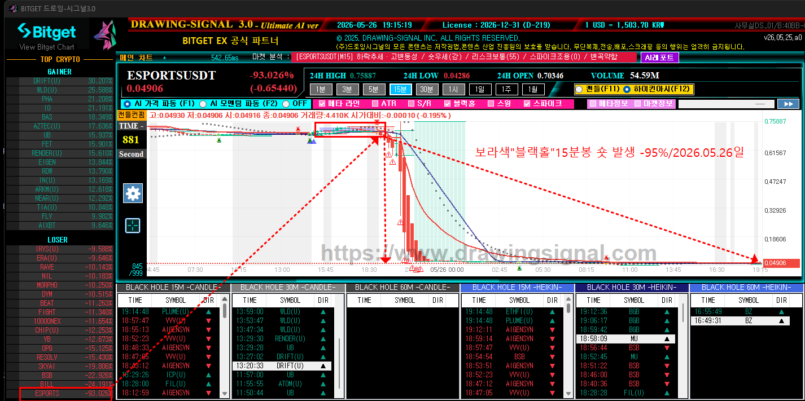Screen dimensions: 805x401
Task: Enable the 메타정보 checkbox
Action: tap(592, 104)
